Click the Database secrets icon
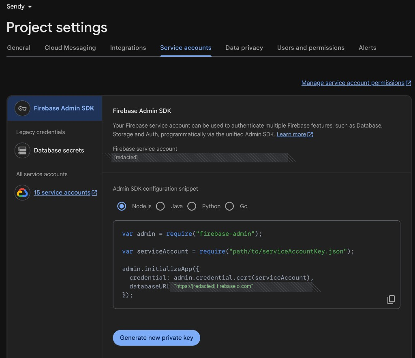The width and height of the screenshot is (415, 358). (23, 150)
